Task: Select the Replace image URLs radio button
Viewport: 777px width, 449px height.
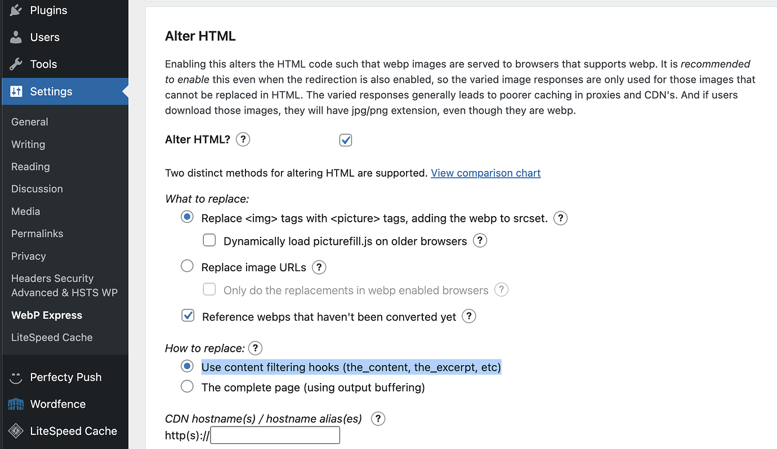Action: click(187, 267)
